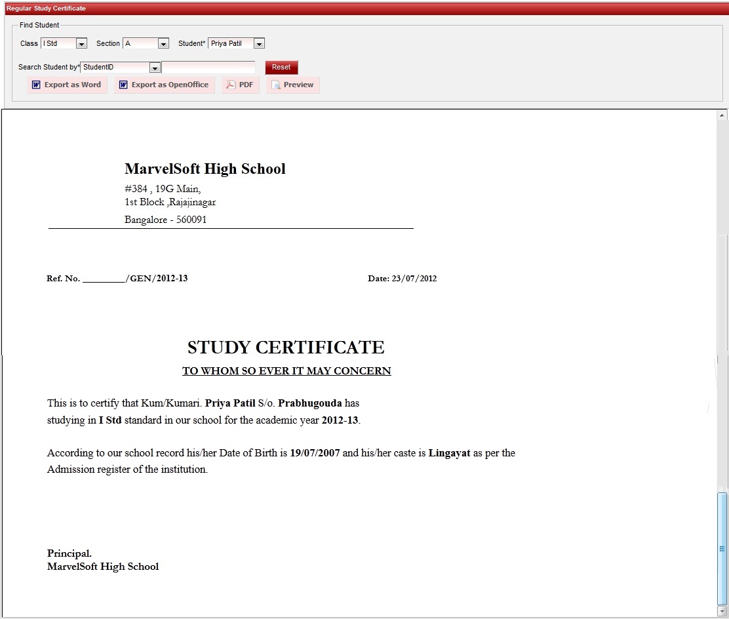Click the Ref. No. blank line
Viewport: 729px width, 619px height.
(x=104, y=279)
